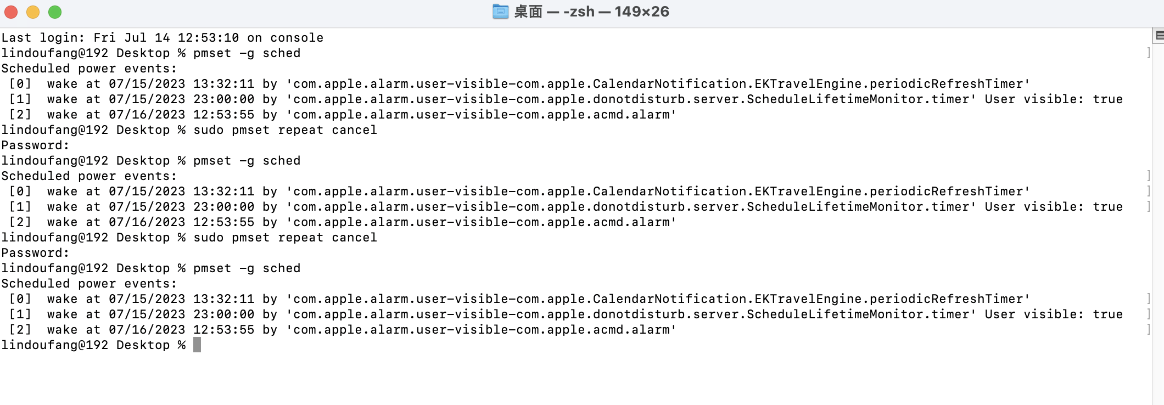Click the folder proxy icon in title bar
The width and height of the screenshot is (1164, 405).
[500, 12]
